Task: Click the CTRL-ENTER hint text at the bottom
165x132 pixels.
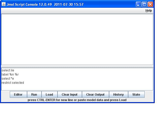Action: click(x=77, y=100)
